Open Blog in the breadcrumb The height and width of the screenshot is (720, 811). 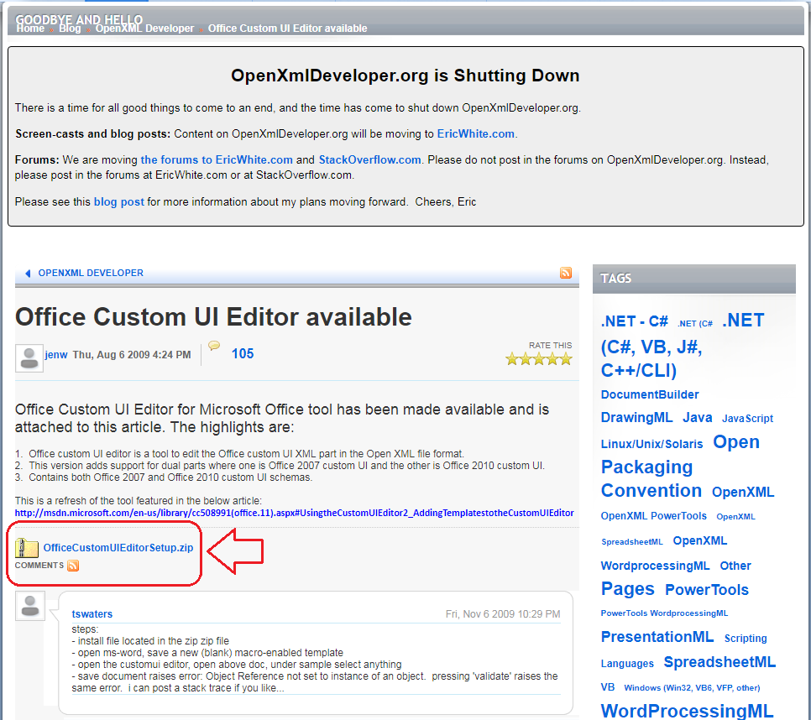click(70, 29)
